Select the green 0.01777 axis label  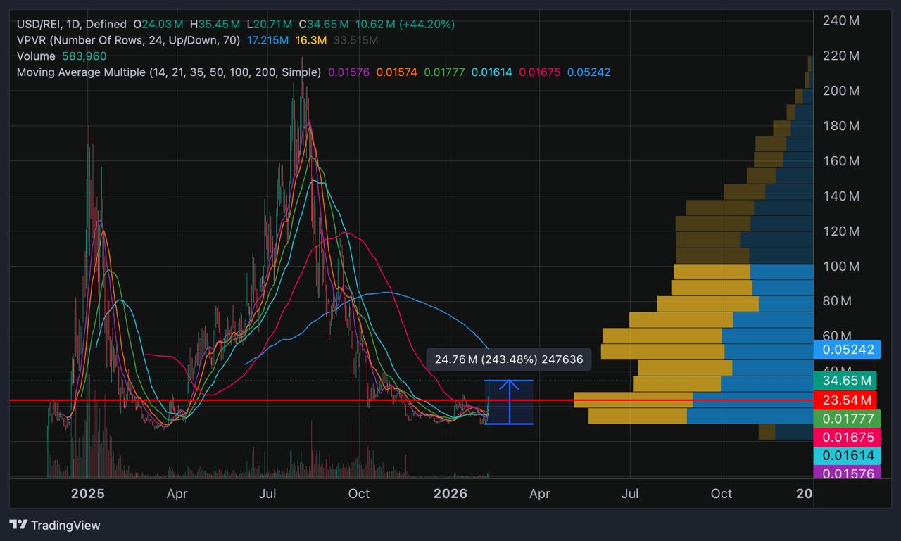845,419
